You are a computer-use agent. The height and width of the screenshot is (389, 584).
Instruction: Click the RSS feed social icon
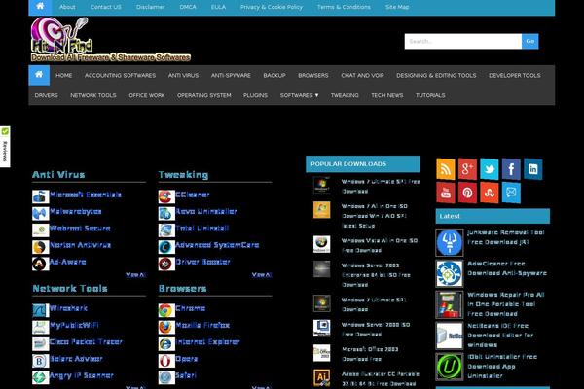click(x=446, y=169)
